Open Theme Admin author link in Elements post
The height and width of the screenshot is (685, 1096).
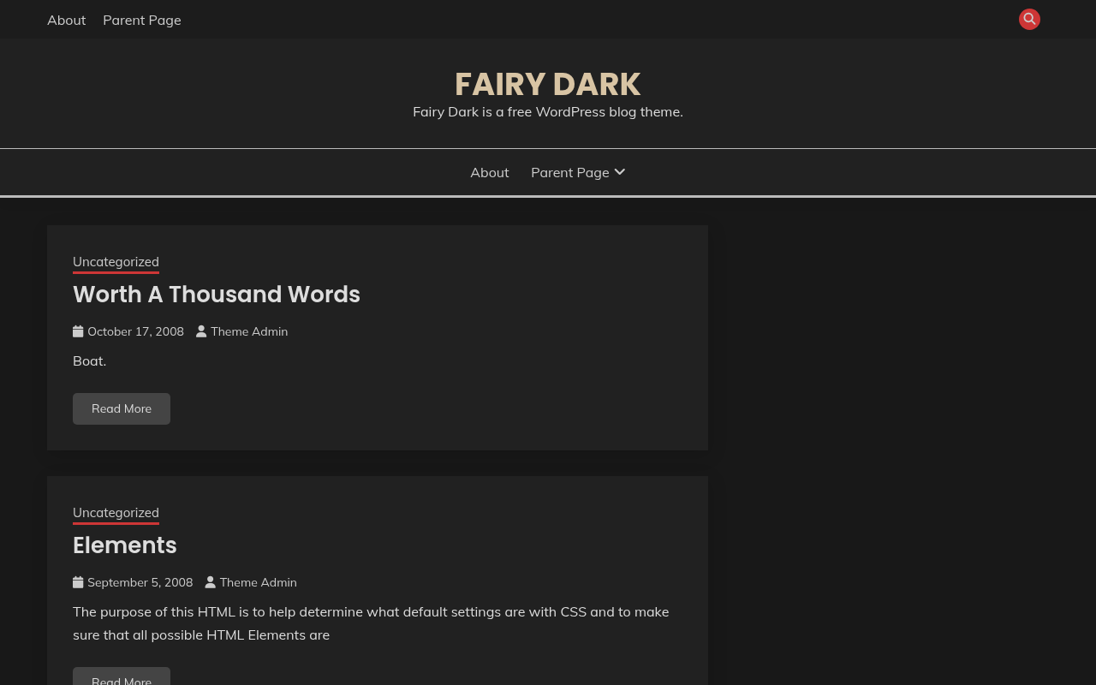point(259,582)
